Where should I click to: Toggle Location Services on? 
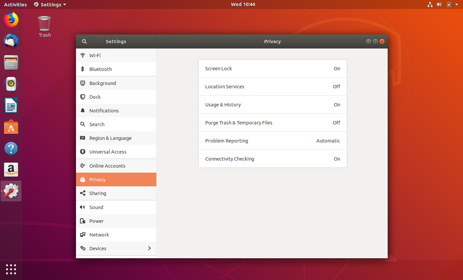(272, 86)
